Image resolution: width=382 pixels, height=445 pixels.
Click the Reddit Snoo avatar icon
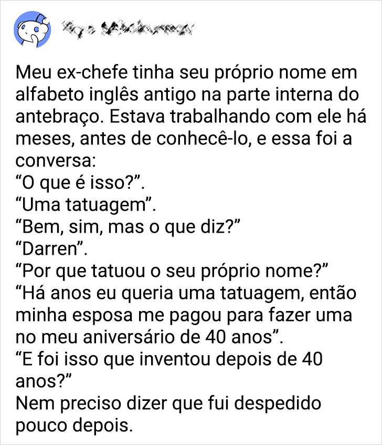[x=33, y=29]
